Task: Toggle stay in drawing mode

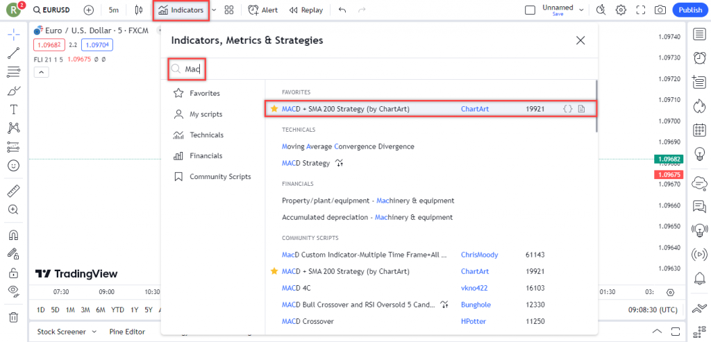Action: click(14, 254)
